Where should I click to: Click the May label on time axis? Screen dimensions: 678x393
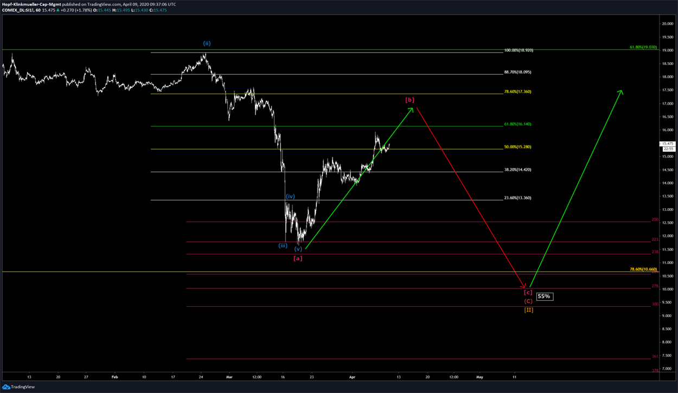tap(479, 376)
